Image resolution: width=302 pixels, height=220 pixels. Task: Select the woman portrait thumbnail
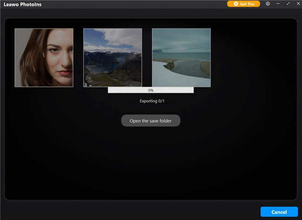click(x=44, y=58)
